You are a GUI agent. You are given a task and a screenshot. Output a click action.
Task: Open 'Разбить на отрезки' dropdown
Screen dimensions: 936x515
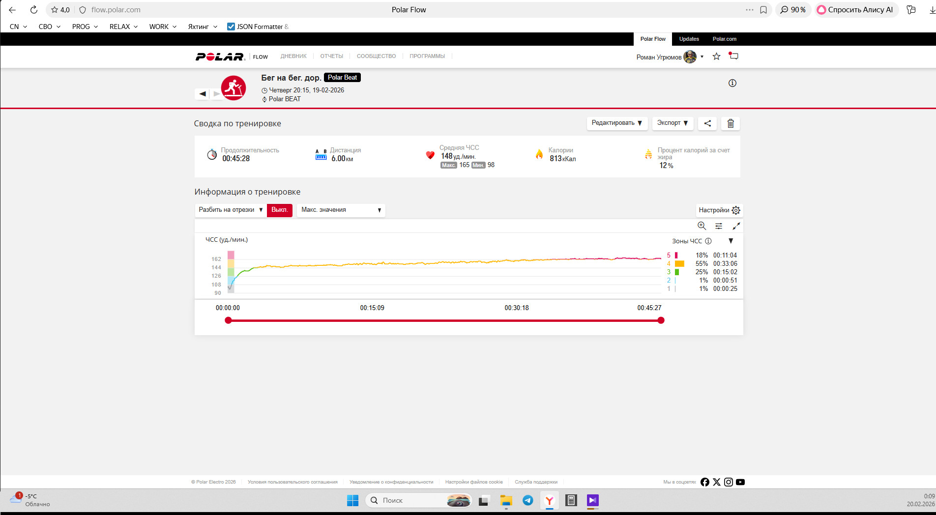231,210
